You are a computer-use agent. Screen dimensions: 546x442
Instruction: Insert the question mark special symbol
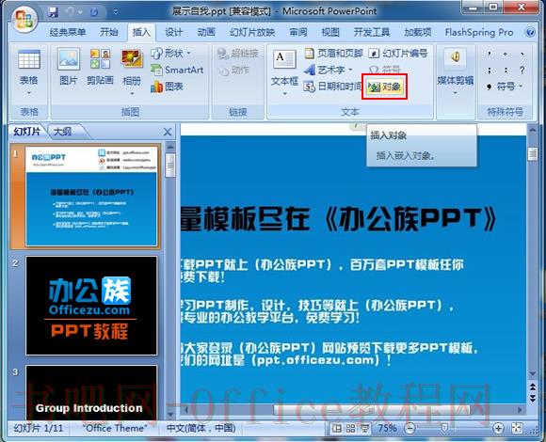pos(522,70)
